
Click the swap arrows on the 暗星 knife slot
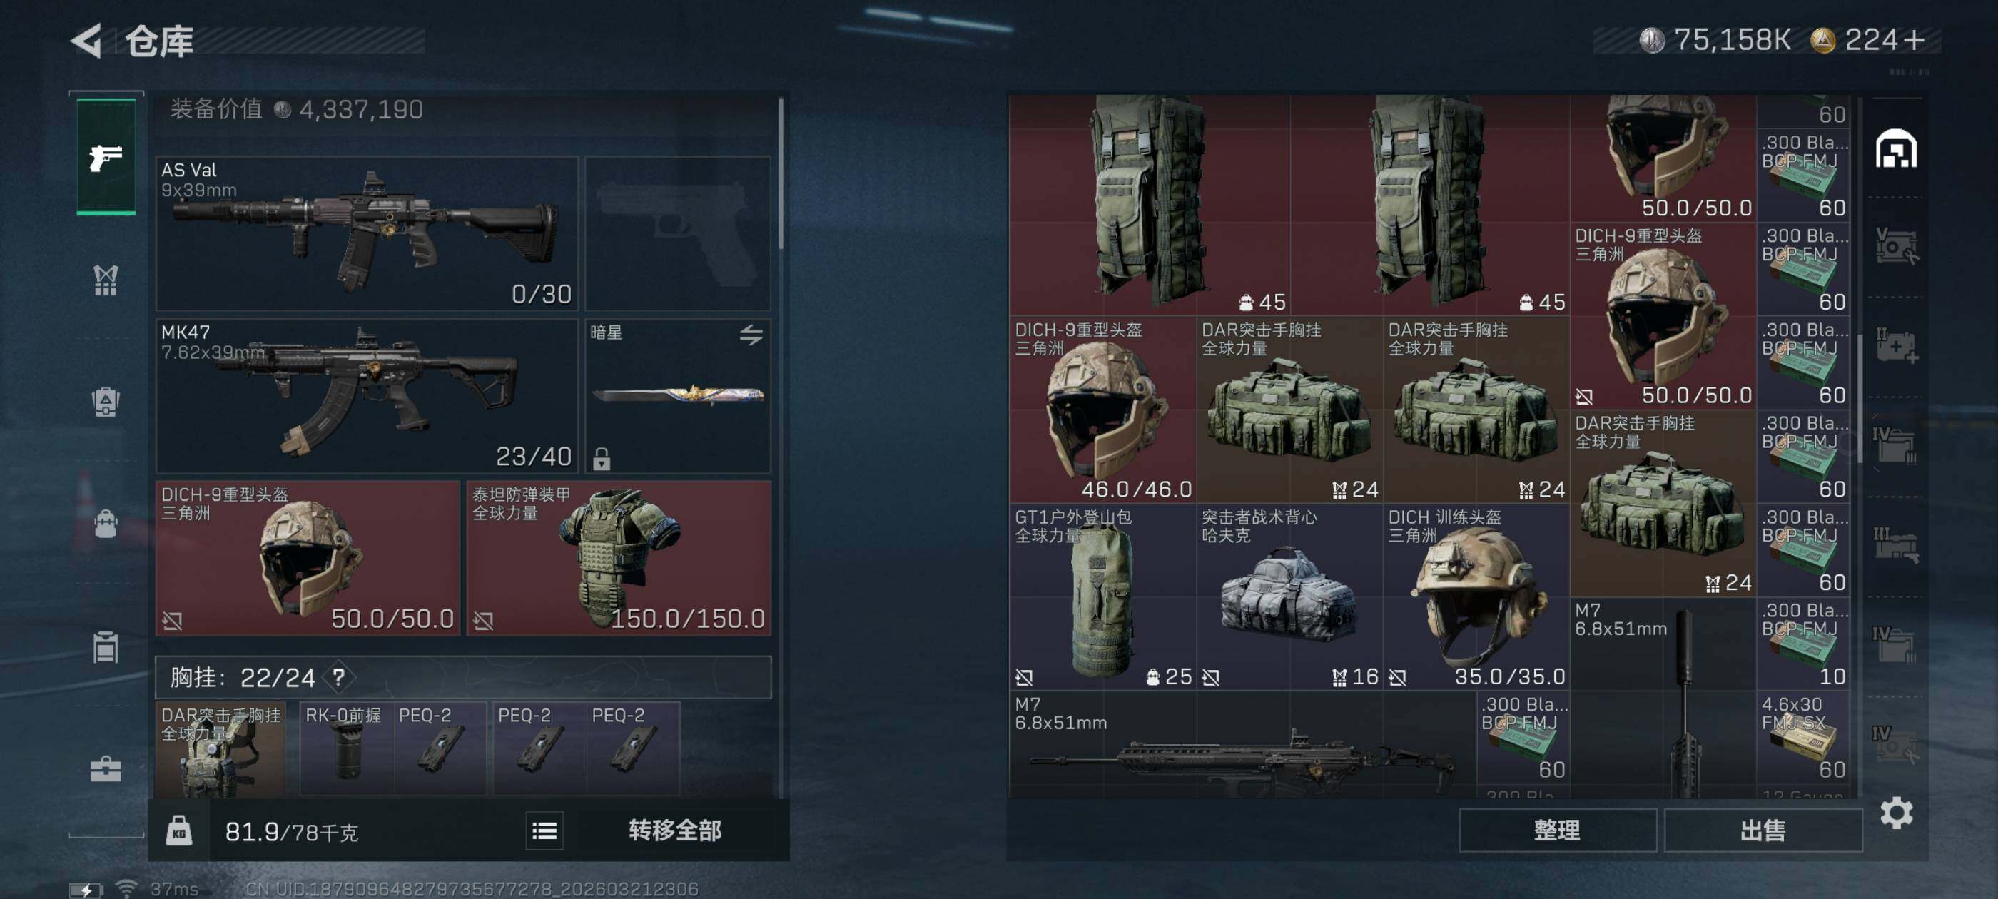coord(750,335)
